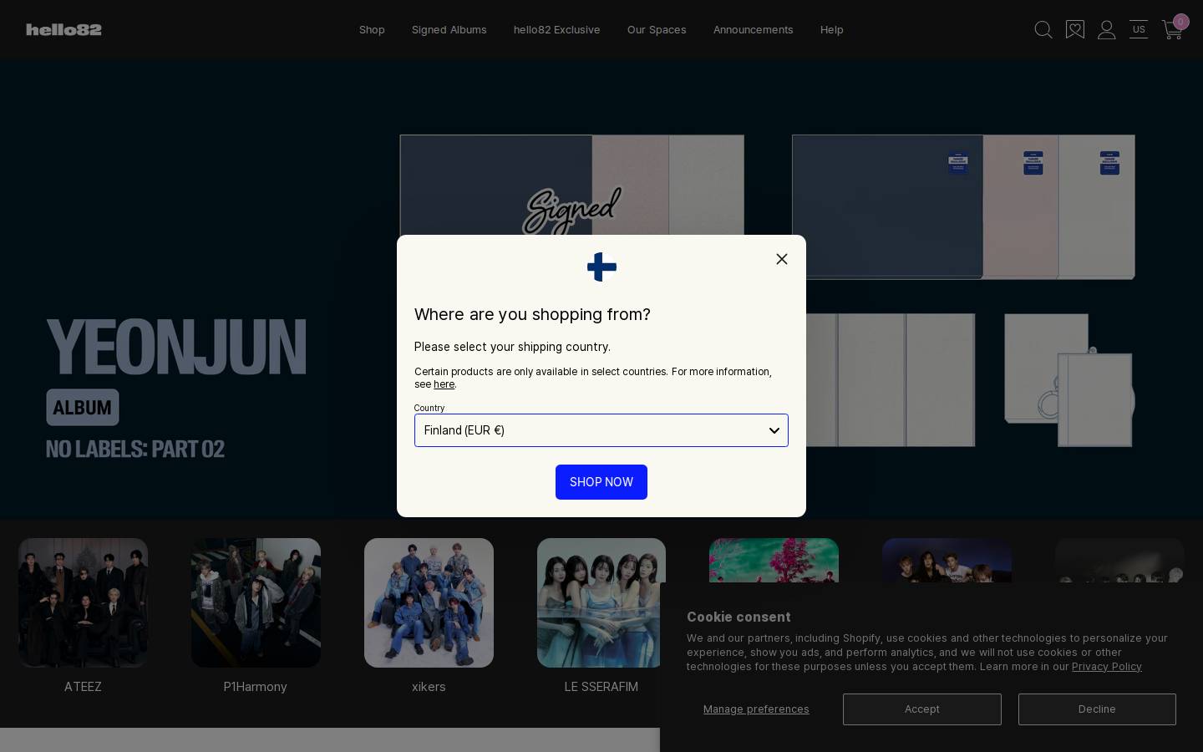1203x752 pixels.
Task: Open the Privacy Policy link
Action: pyautogui.click(x=1107, y=667)
